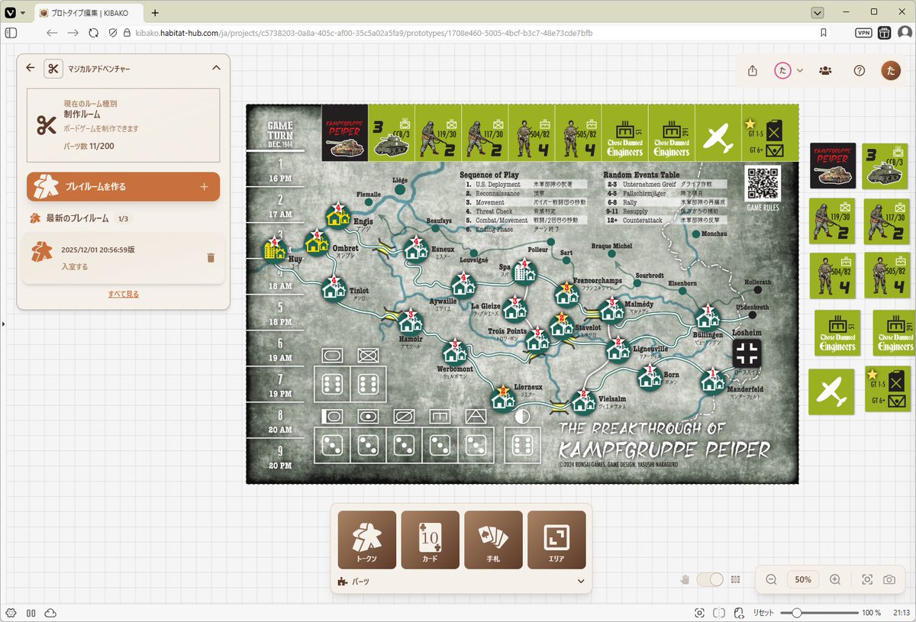Select the 手札 (hand) parts tool

click(492, 540)
